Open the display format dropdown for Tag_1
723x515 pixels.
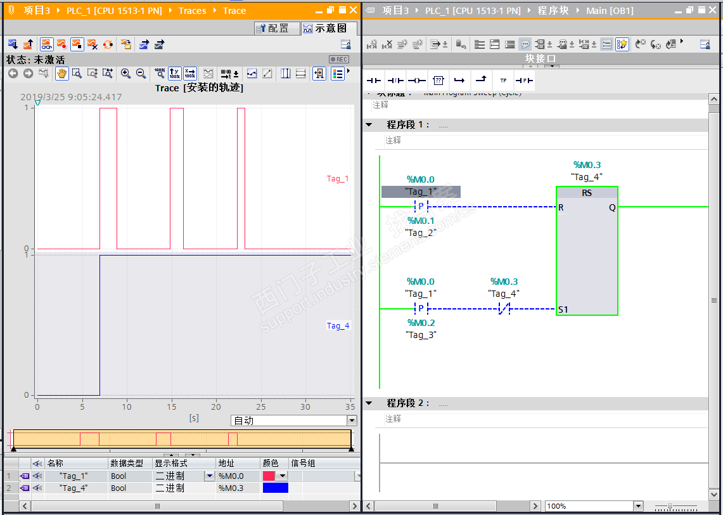click(210, 476)
